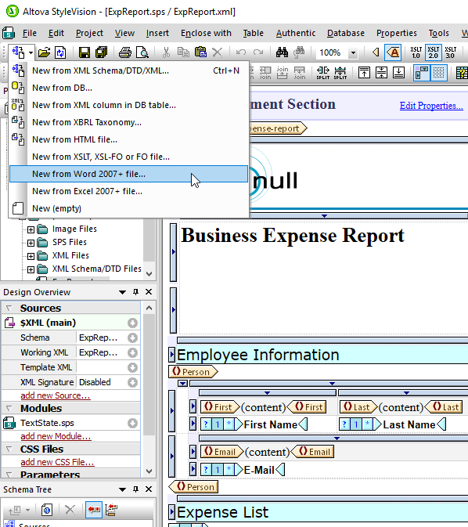The height and width of the screenshot is (527, 468).
Task: Choose New from Excel 2007+ file
Action: tap(129, 191)
